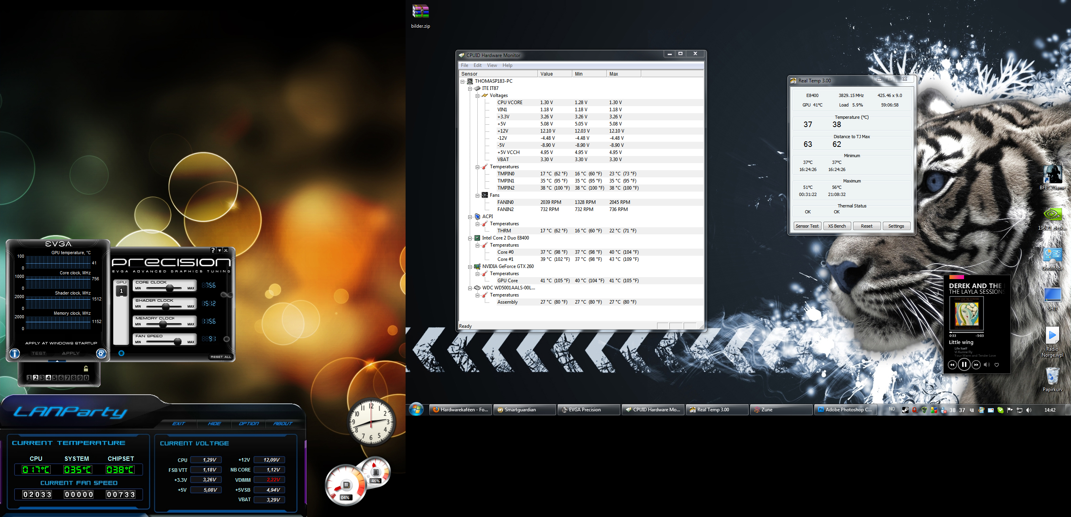Click the Zune track progress bar
The width and height of the screenshot is (1071, 517).
tap(967, 332)
